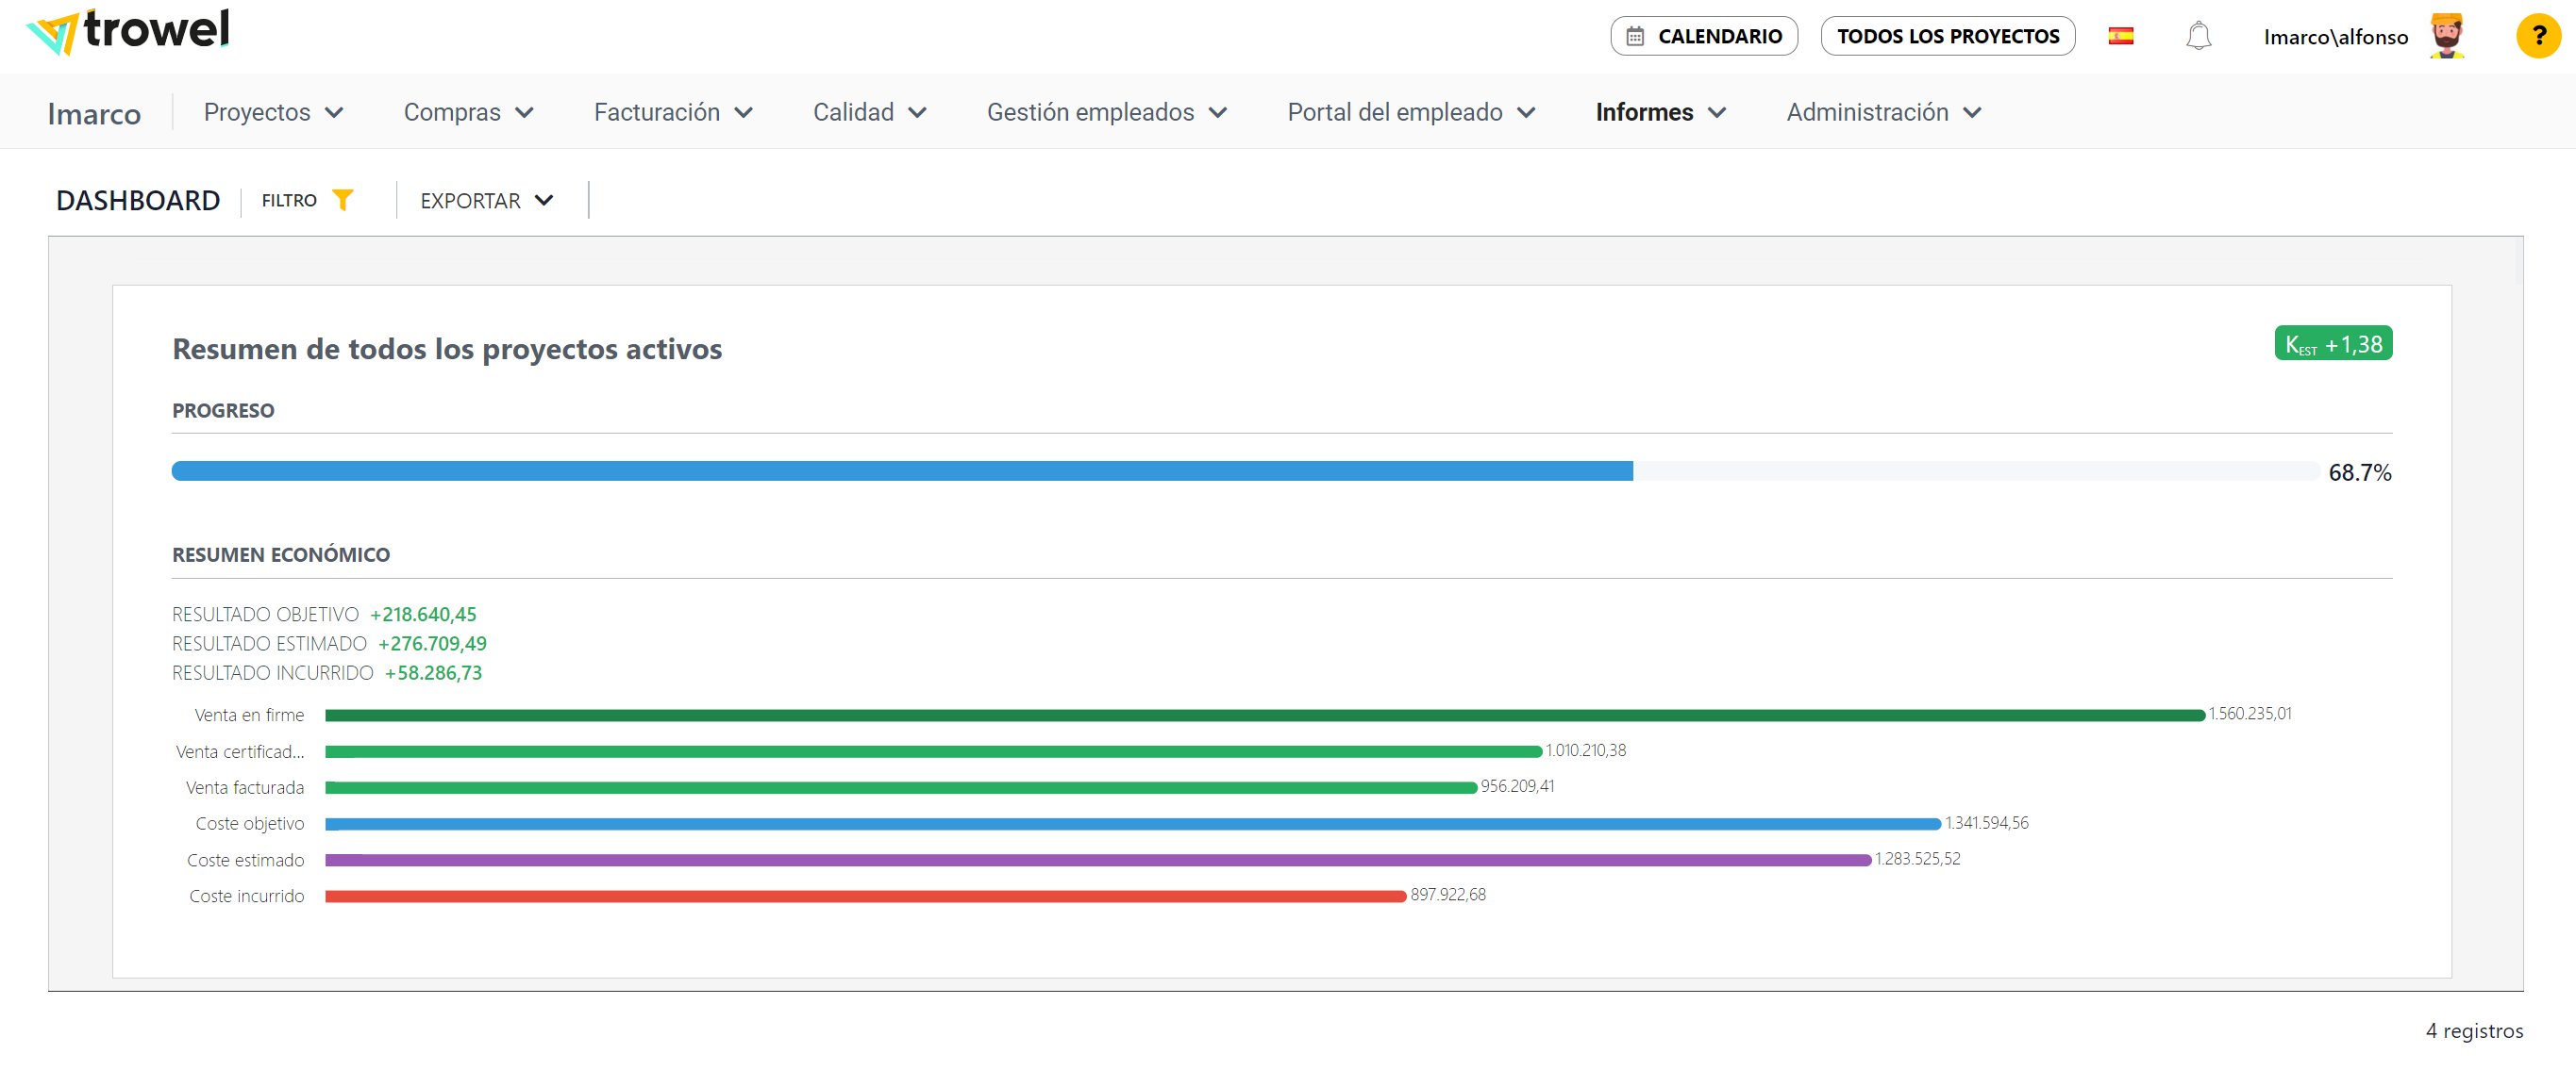Click the red Coste incurrido bar

[865, 897]
